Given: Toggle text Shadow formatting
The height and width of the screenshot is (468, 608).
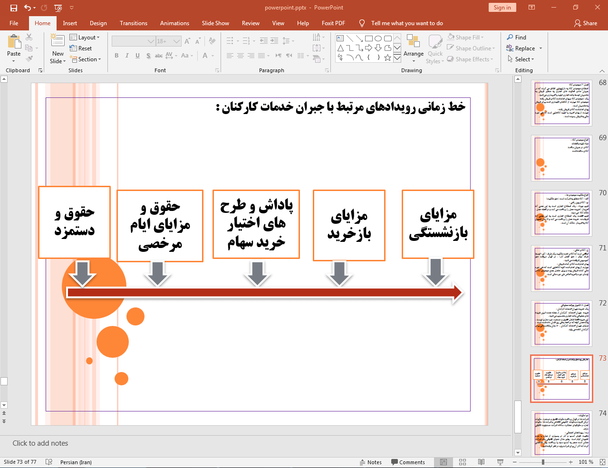Looking at the screenshot, I should click(148, 56).
